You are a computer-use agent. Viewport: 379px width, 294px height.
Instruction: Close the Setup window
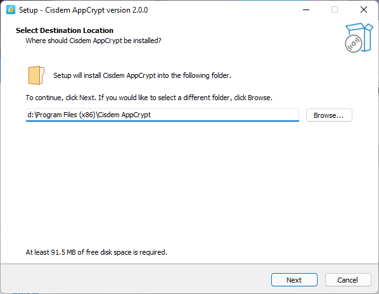click(364, 10)
